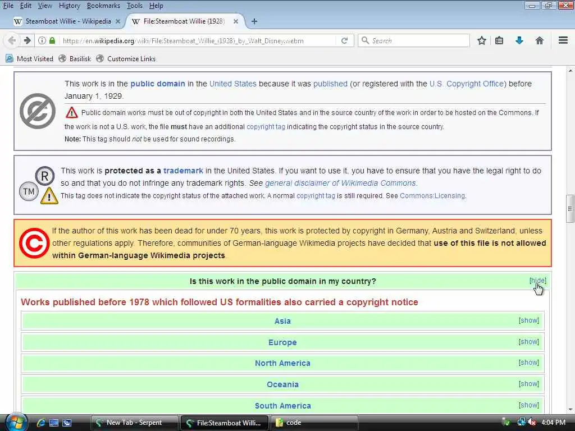Screen dimensions: 575x431
Task: Click the browser Back arrow button
Action: click(12, 40)
